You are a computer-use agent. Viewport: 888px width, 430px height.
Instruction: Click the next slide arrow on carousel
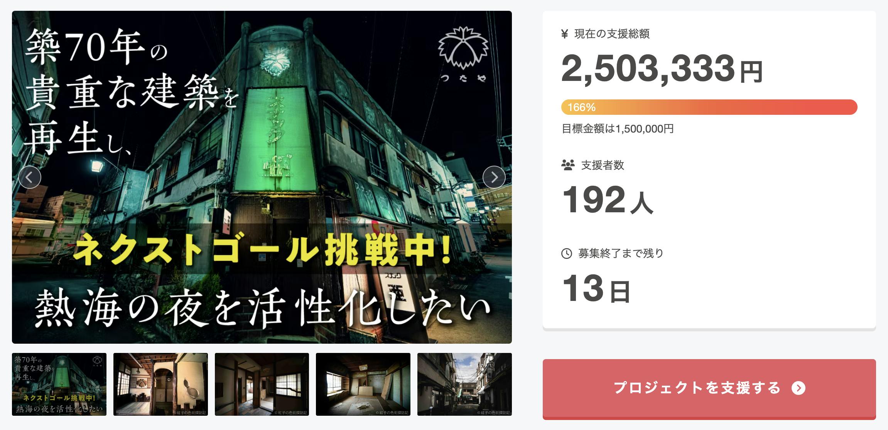(x=494, y=177)
